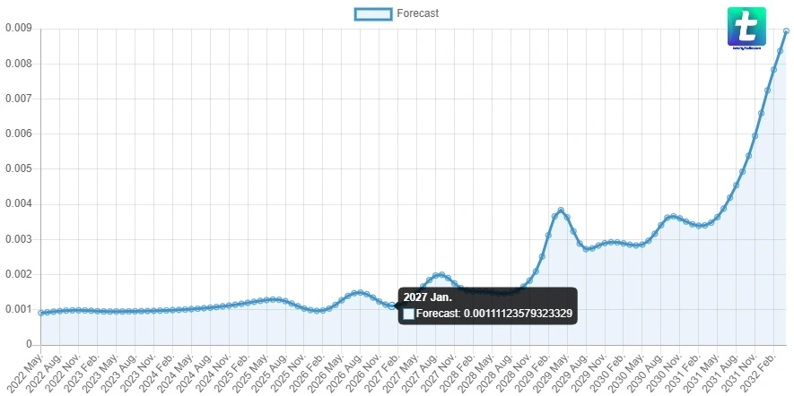Toggle the Forecast series via legend label
Image resolution: width=794 pixels, height=396 pixels.
pos(417,13)
